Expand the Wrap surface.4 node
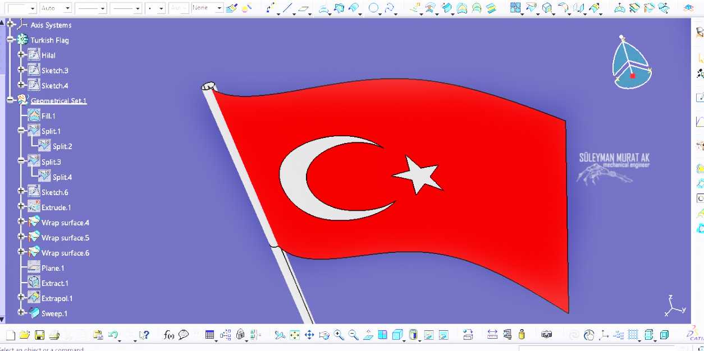 pyautogui.click(x=21, y=221)
